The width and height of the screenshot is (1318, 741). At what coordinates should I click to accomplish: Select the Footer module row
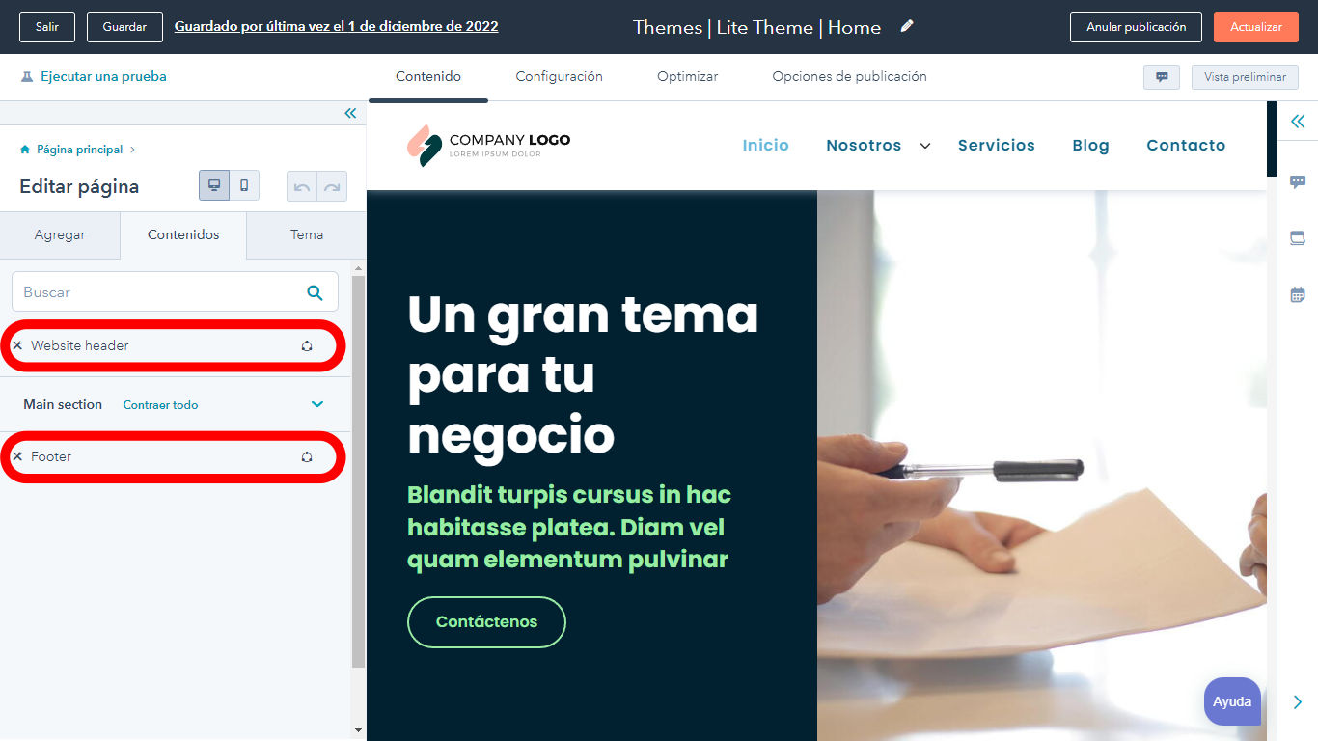coord(176,456)
